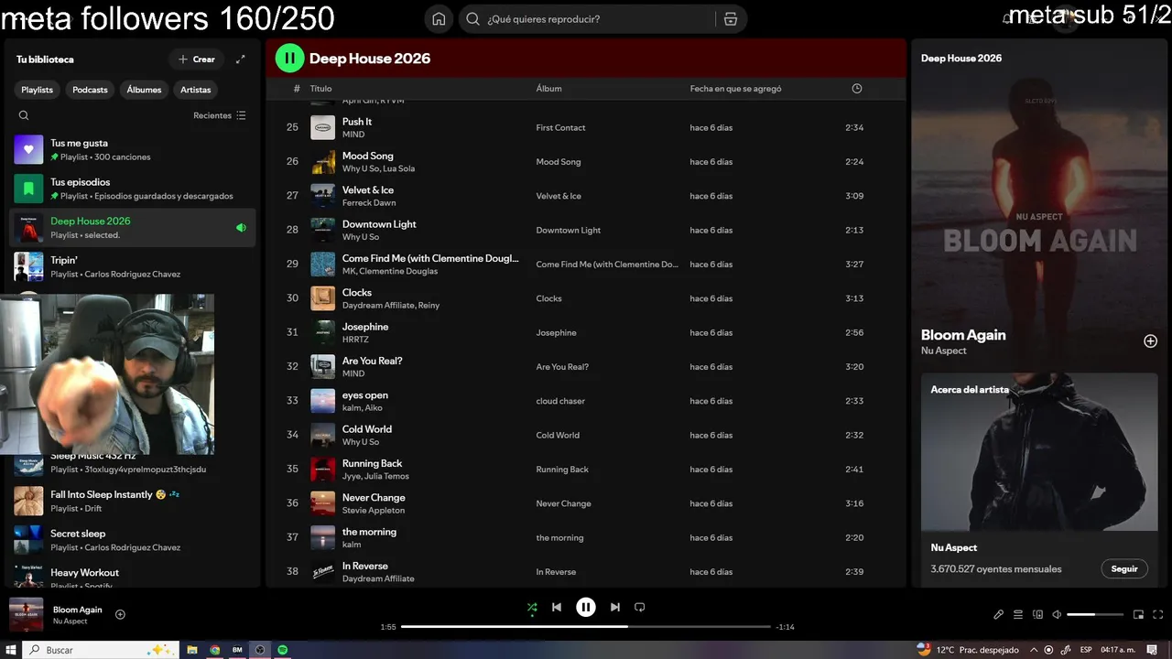
Task: Open the Secret sleep playlist
Action: pos(133,540)
